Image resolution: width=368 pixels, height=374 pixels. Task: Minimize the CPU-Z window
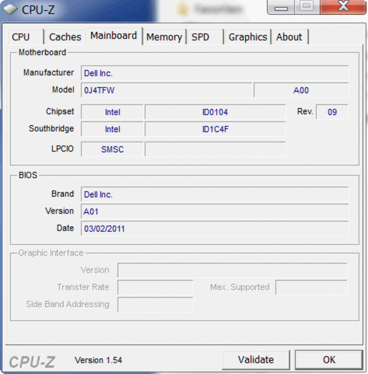tap(281, 7)
